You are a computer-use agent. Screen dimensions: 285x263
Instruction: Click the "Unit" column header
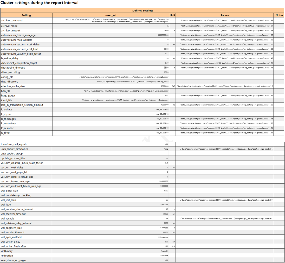pos(172,15)
